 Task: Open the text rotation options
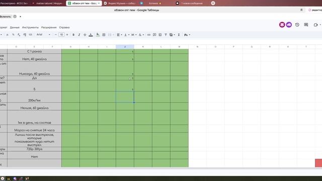[141, 35]
